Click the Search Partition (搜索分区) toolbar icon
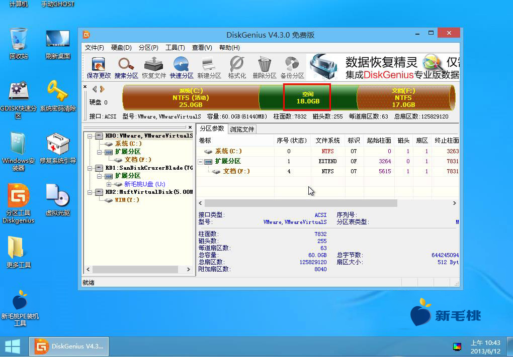513x357 pixels. pyautogui.click(x=126, y=68)
